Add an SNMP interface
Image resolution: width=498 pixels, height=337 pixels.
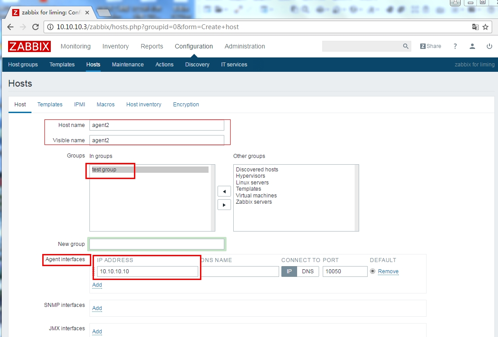pos(97,308)
